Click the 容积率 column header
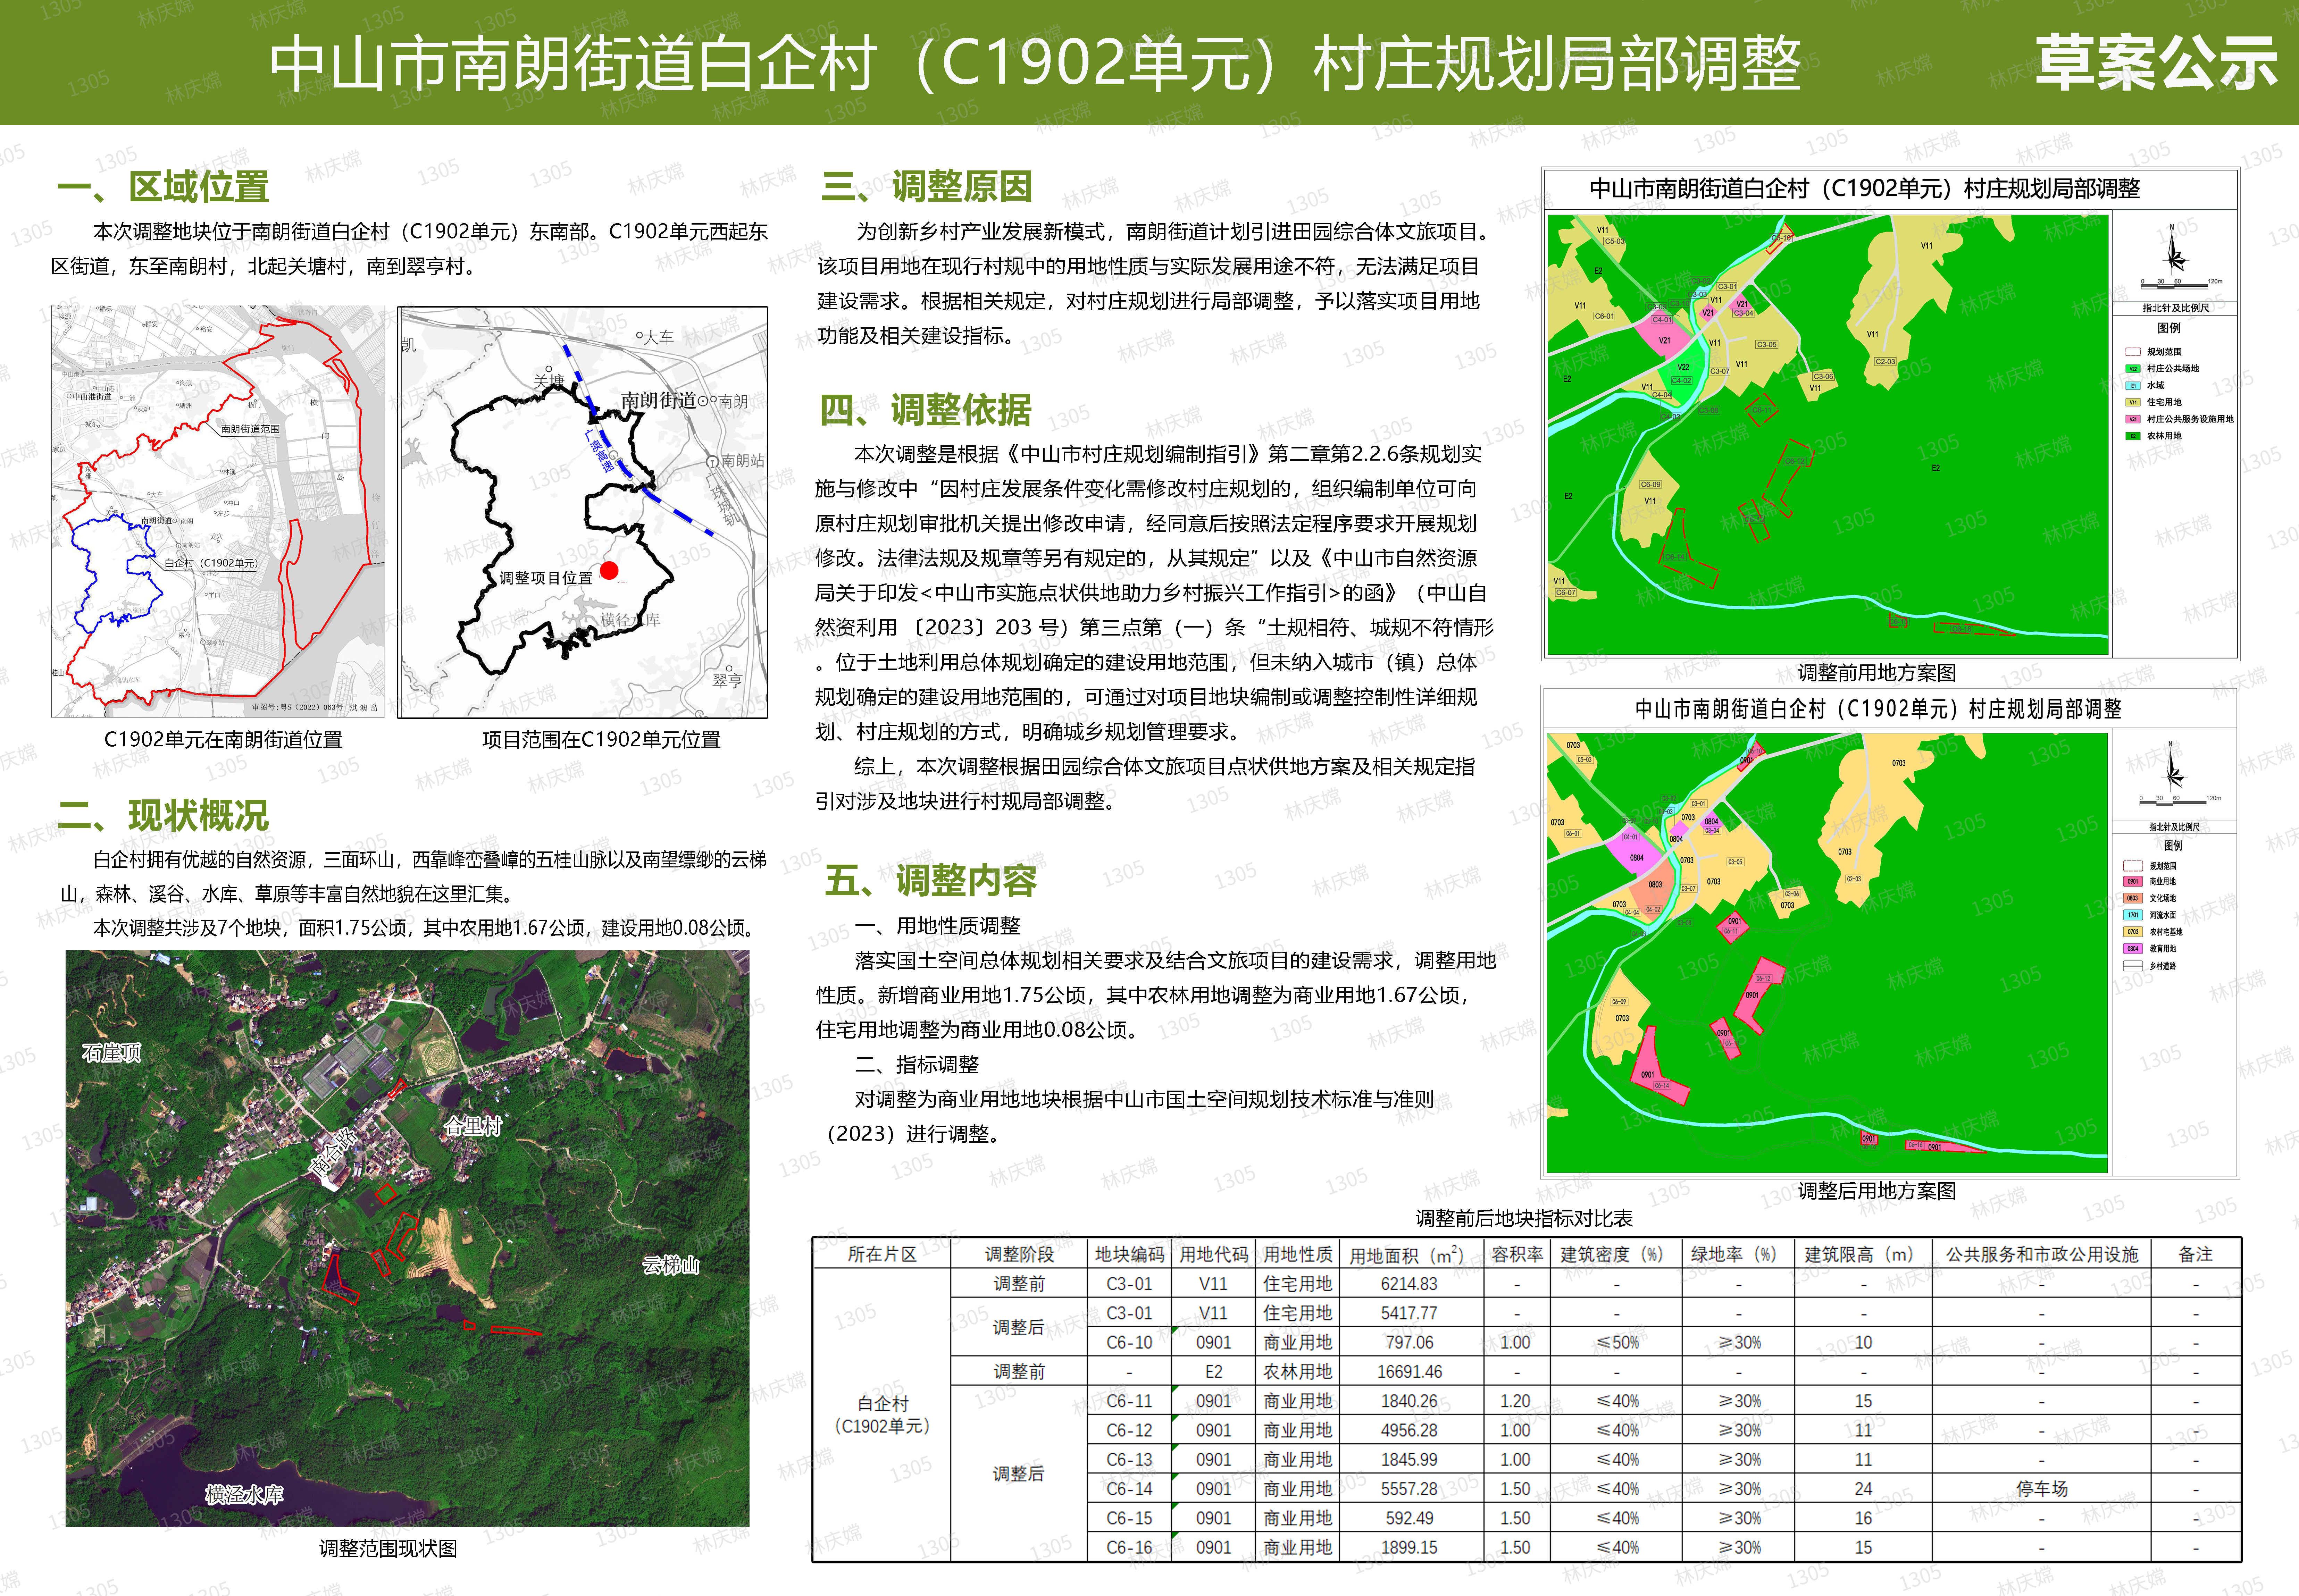2299x1596 pixels. click(x=1517, y=1254)
